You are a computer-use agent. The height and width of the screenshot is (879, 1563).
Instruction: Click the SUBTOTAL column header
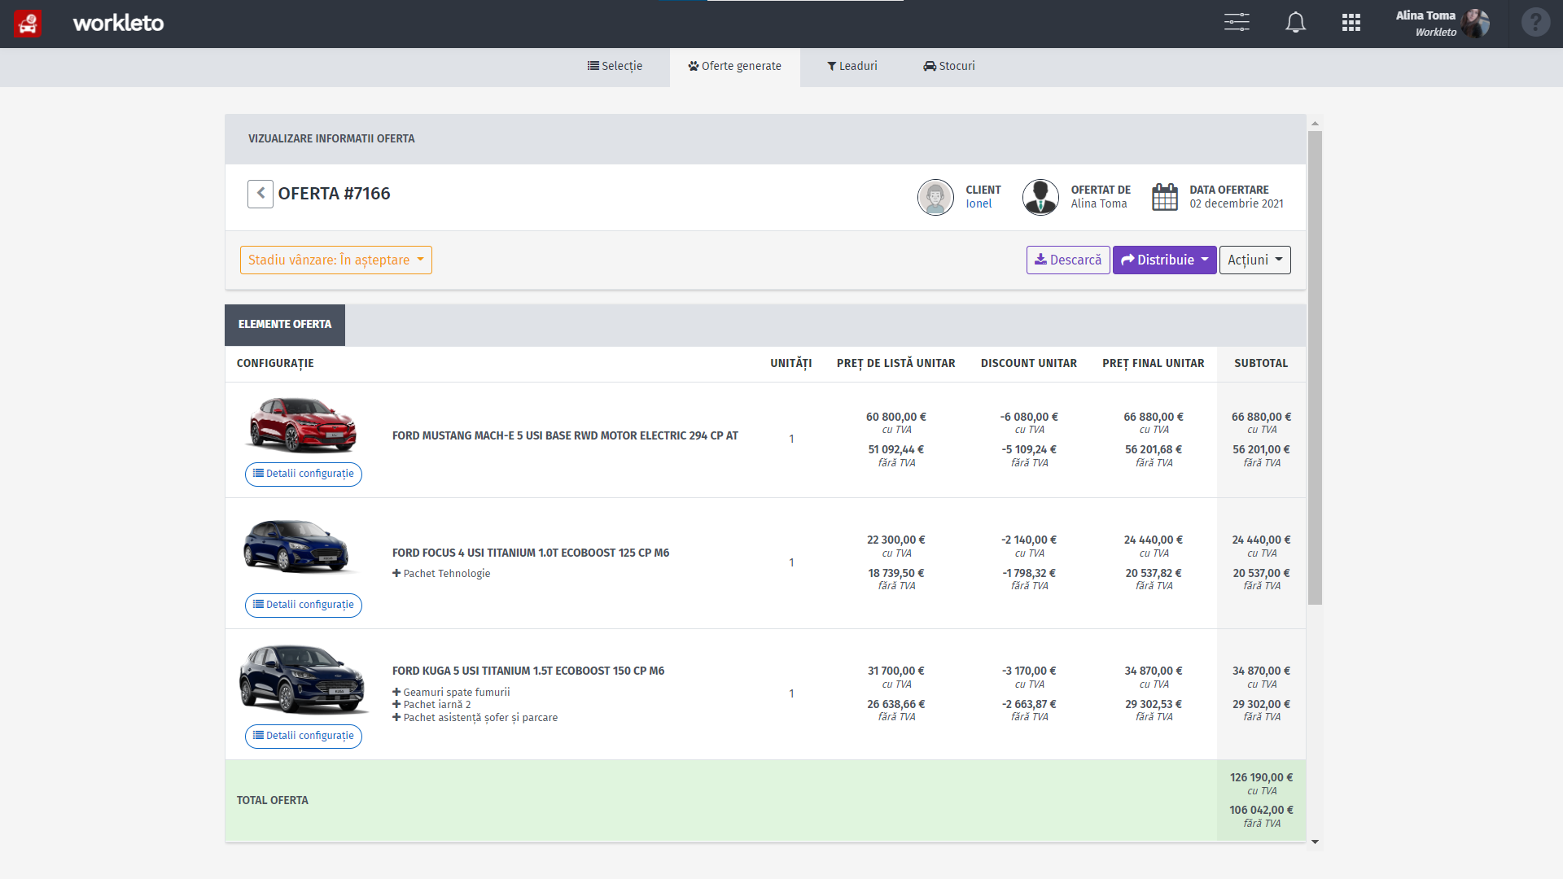point(1261,364)
